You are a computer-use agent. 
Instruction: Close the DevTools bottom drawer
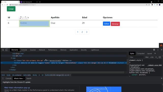[161, 78]
